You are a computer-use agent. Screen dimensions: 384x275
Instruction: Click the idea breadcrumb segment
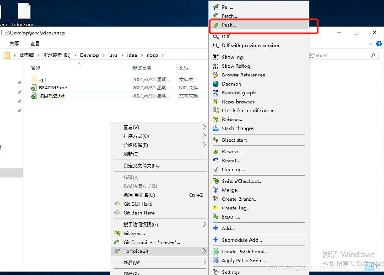(132, 55)
